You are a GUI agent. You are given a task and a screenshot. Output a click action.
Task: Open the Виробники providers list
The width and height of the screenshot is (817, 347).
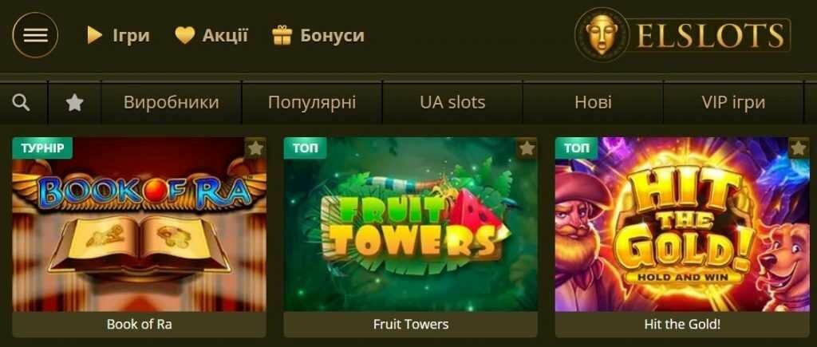pos(172,103)
